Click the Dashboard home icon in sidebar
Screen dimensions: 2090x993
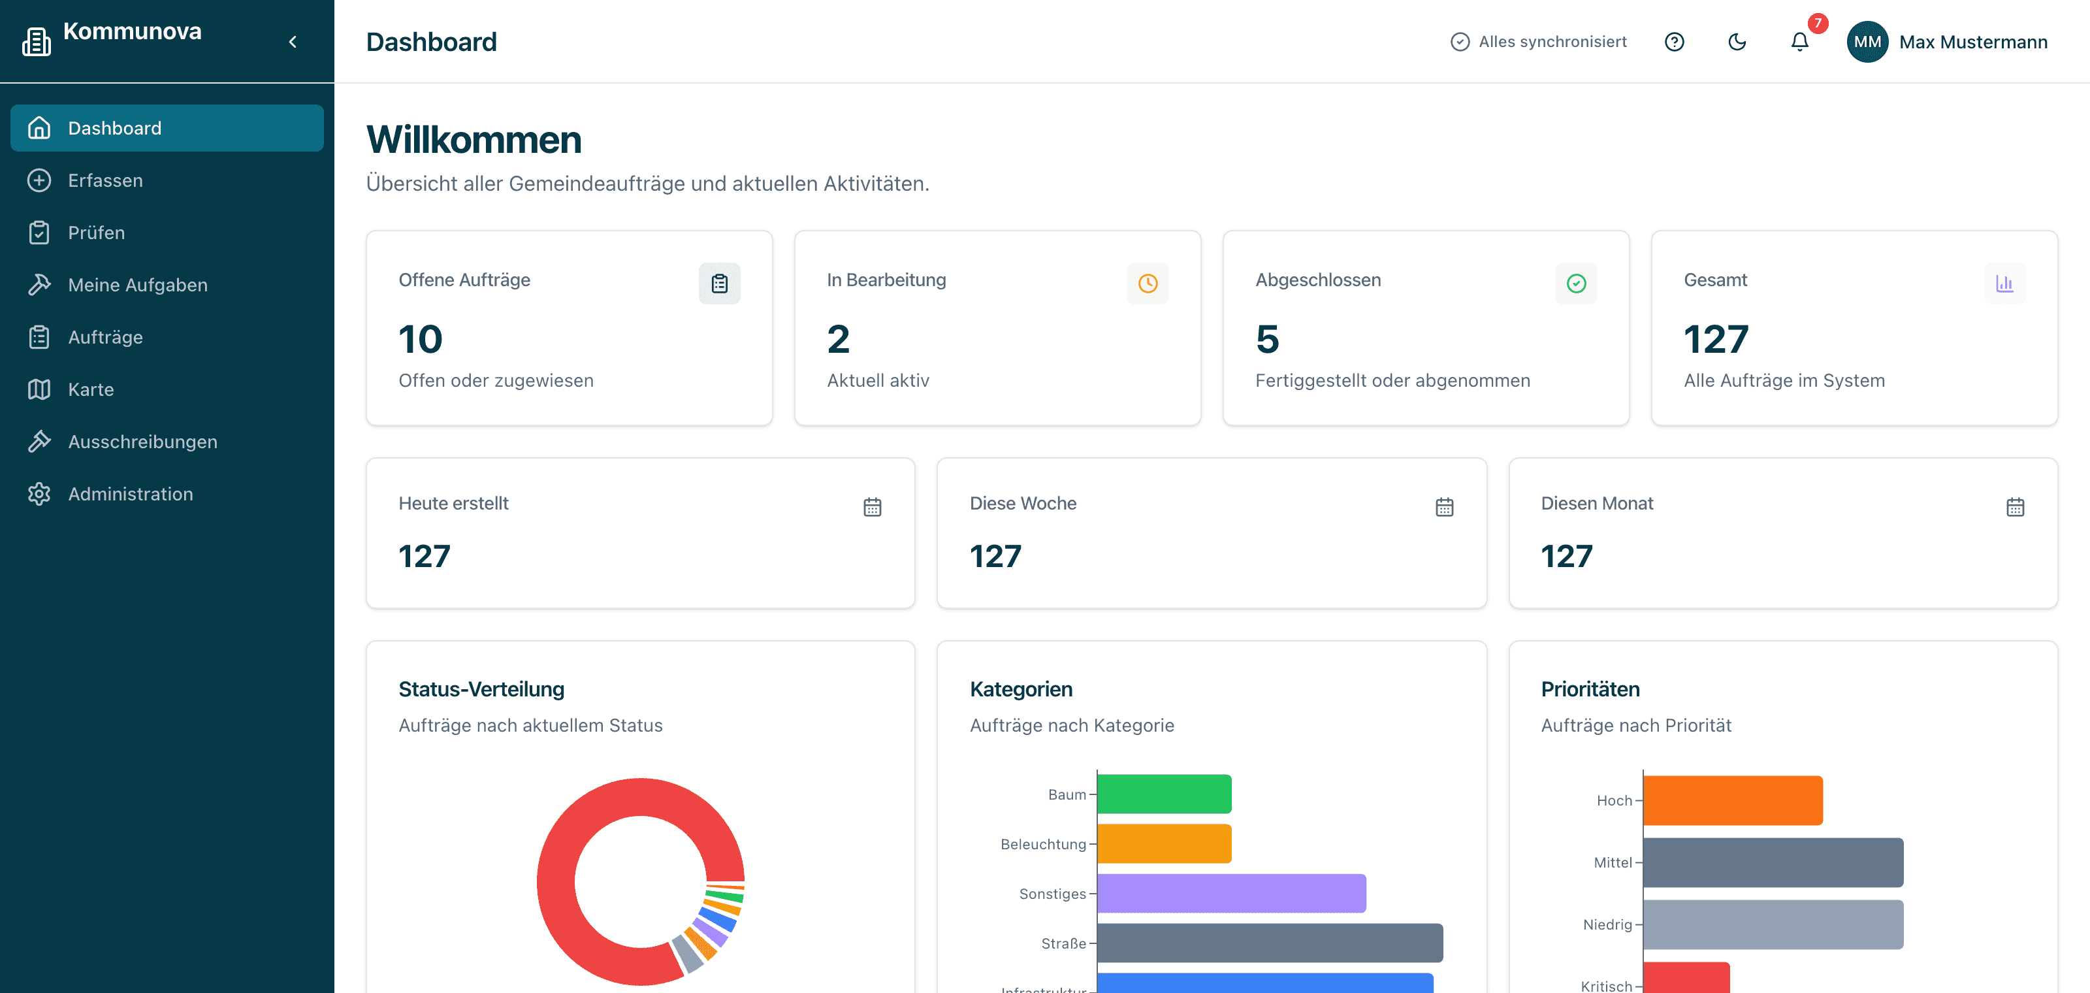[39, 128]
